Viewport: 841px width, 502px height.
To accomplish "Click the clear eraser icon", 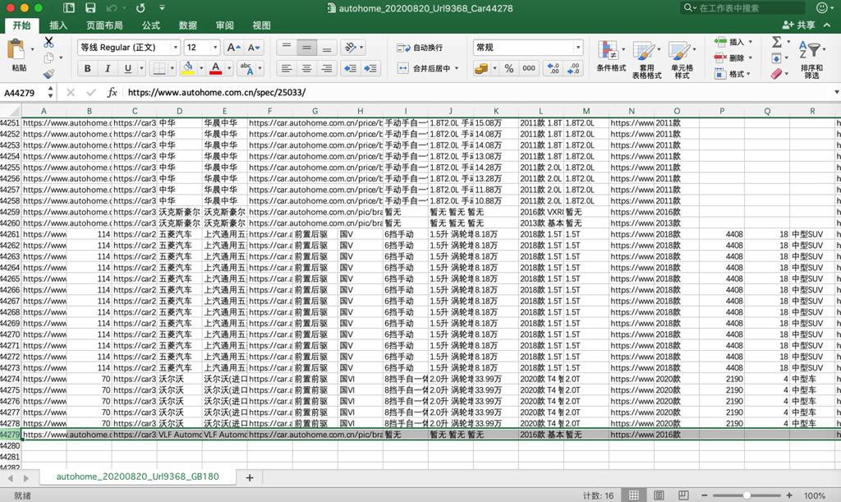I will (776, 74).
